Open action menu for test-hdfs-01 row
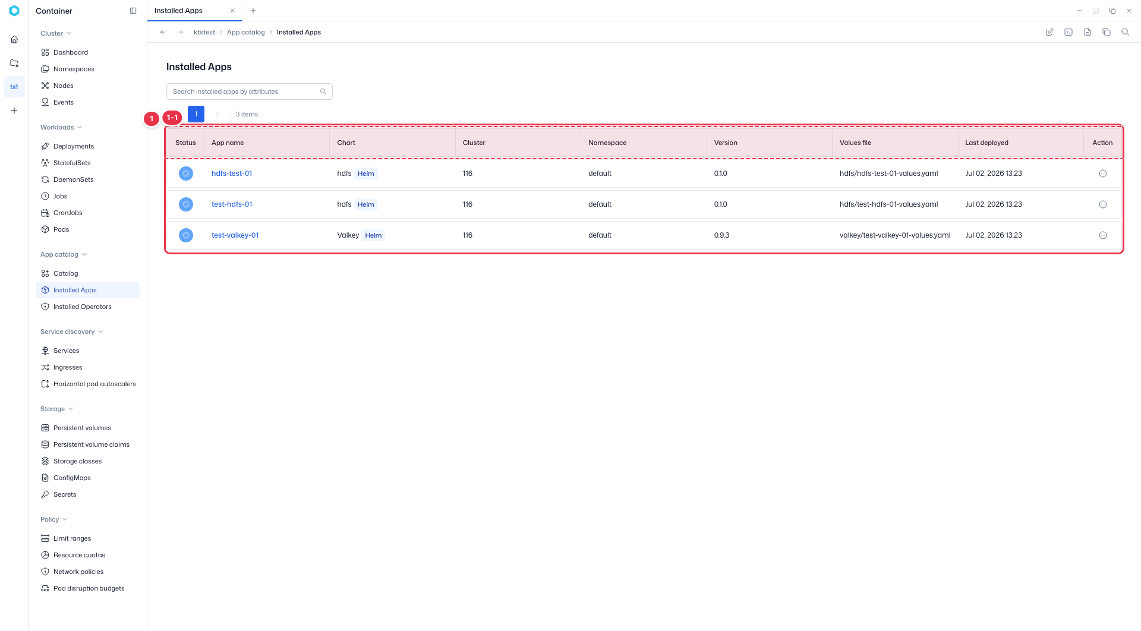 coord(1103,204)
